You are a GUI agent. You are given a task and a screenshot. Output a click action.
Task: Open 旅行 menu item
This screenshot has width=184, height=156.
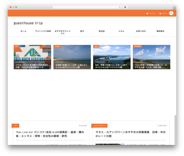tap(82, 31)
